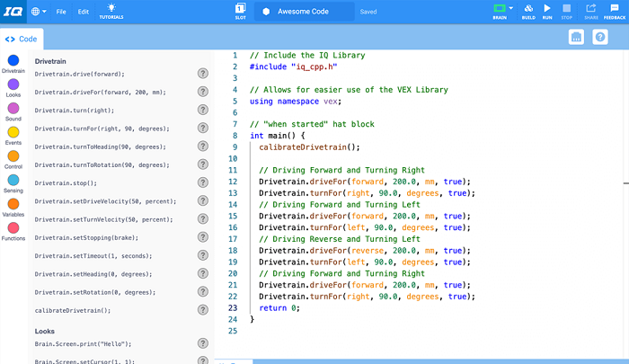Click the Slot selector icon
The image size is (629, 364).
(241, 11)
